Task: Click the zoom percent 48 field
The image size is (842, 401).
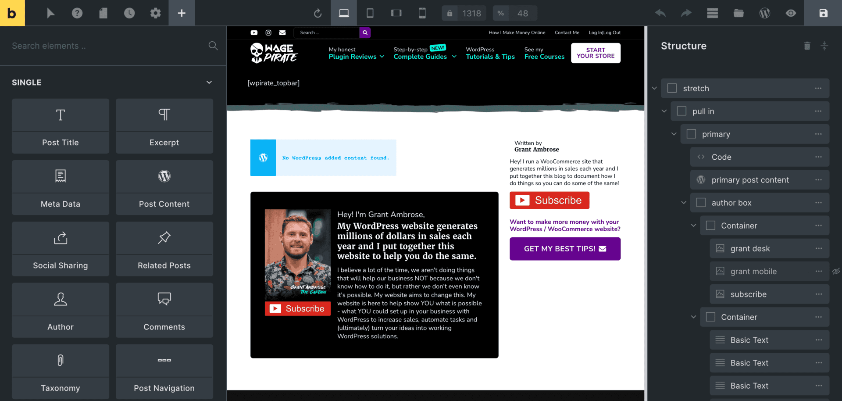Action: point(523,13)
